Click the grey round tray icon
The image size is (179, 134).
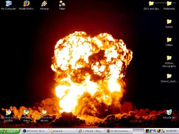155,131
